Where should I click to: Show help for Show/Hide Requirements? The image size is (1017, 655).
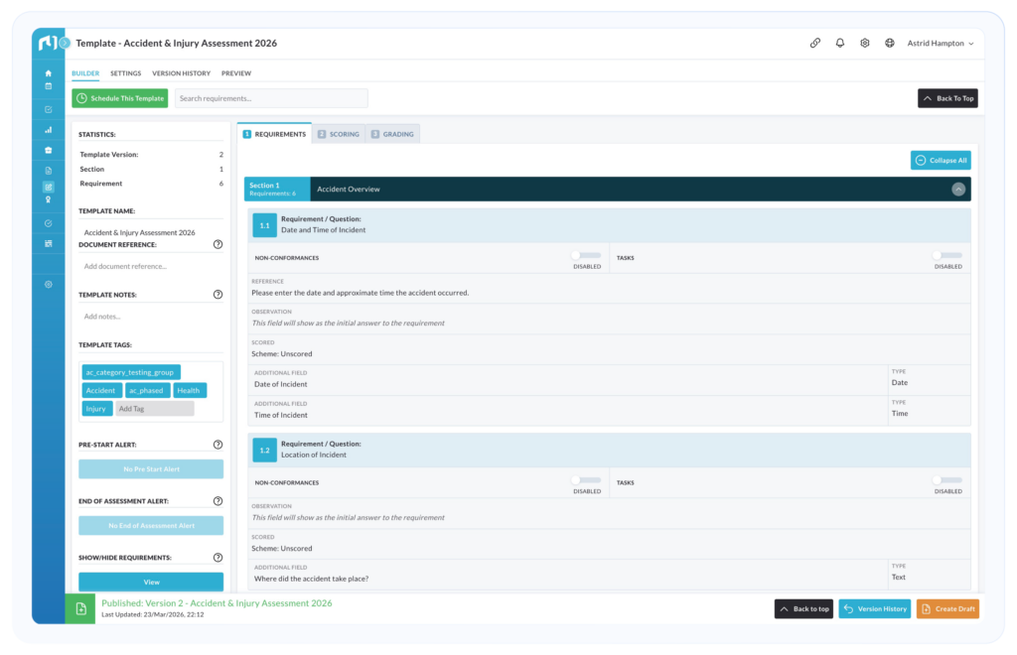coord(218,557)
